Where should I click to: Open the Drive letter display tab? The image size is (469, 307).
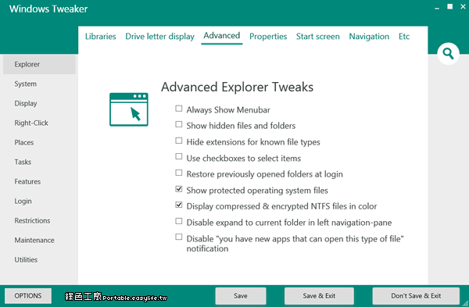click(159, 37)
